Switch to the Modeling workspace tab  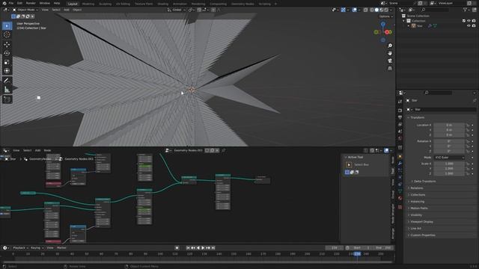coord(88,4)
